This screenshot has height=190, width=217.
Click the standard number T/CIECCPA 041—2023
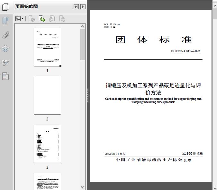pos(185,51)
